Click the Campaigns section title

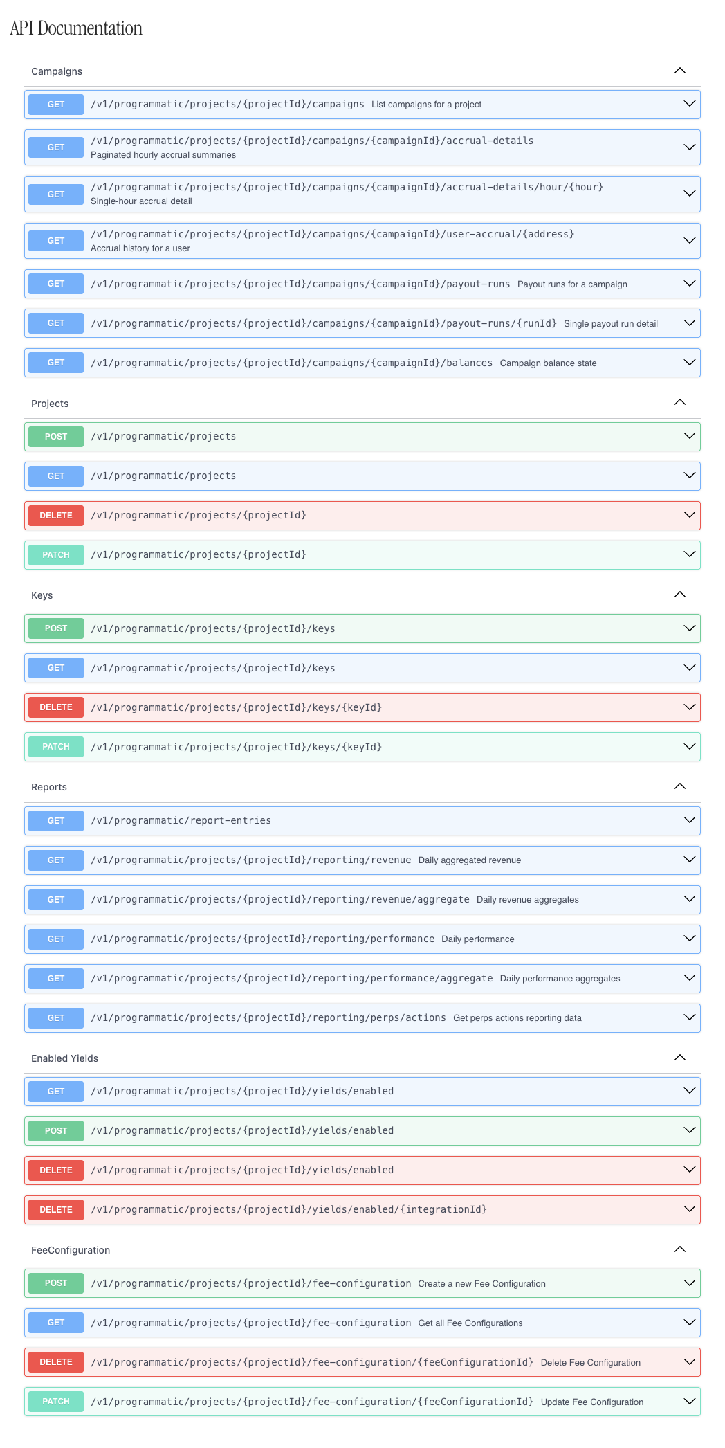pyautogui.click(x=57, y=71)
